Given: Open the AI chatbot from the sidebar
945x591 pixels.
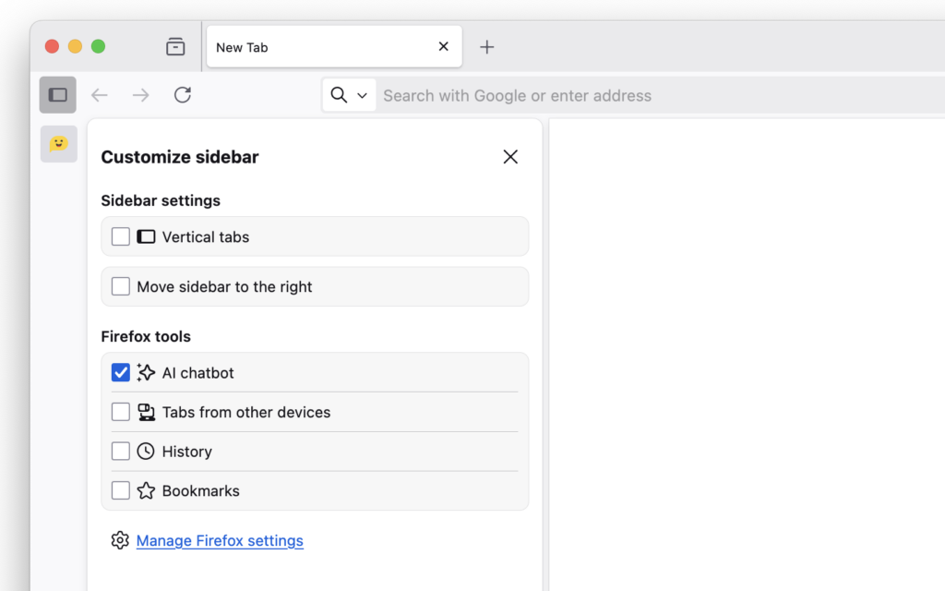Looking at the screenshot, I should (x=58, y=144).
